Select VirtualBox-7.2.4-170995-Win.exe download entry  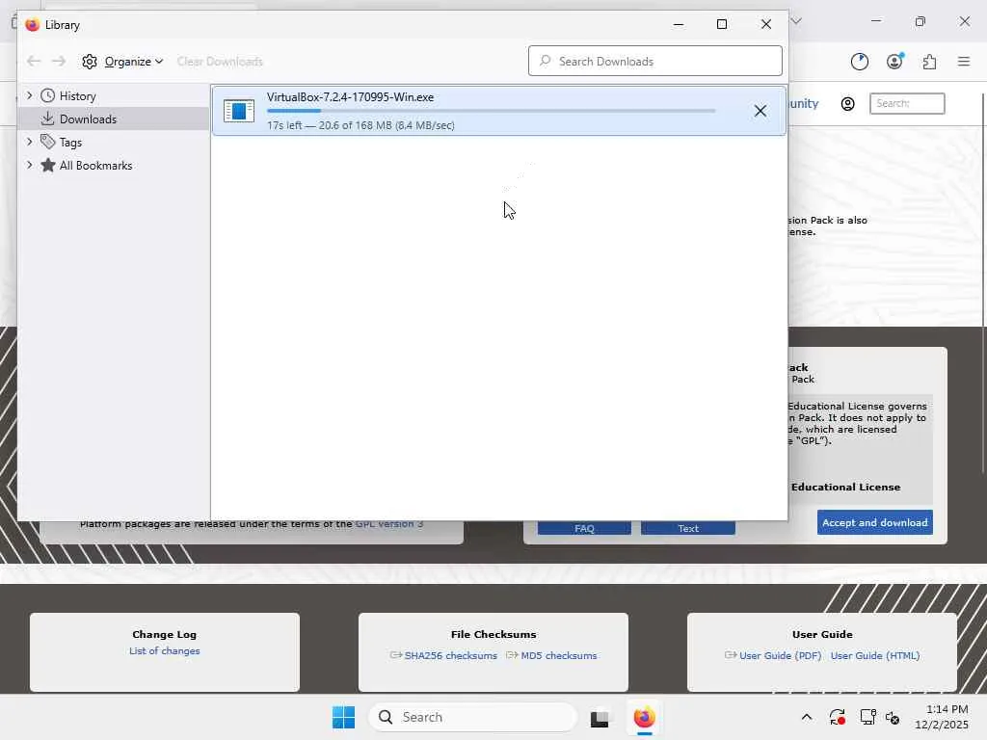499,111
